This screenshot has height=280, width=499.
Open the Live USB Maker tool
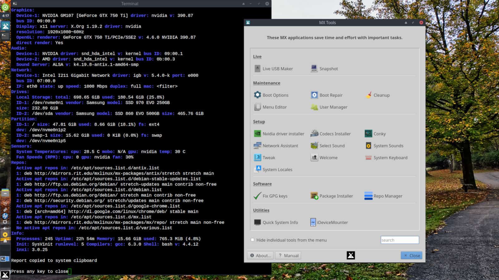click(274, 69)
